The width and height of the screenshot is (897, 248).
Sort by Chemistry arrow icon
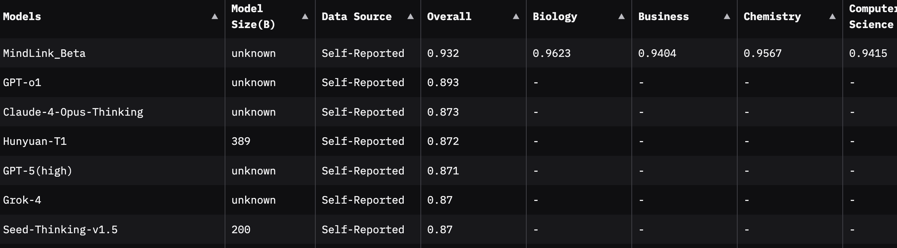tap(832, 17)
